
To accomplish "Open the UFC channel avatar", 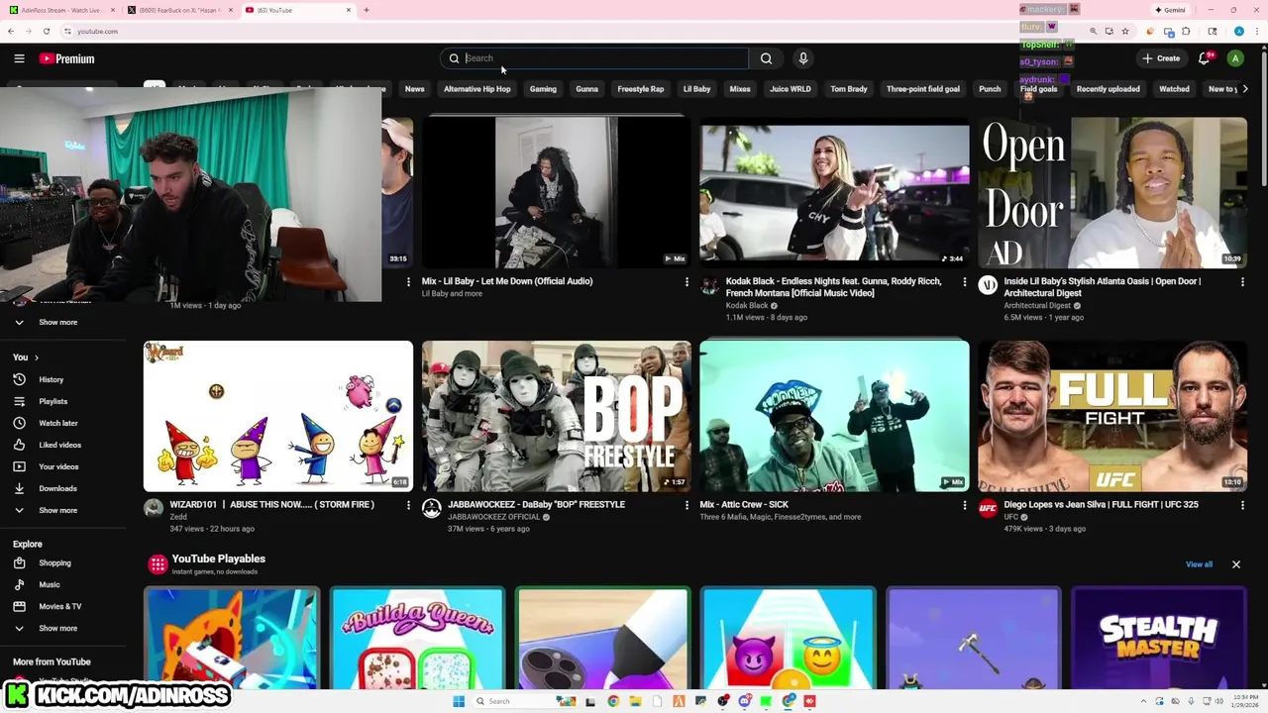I will tap(988, 509).
